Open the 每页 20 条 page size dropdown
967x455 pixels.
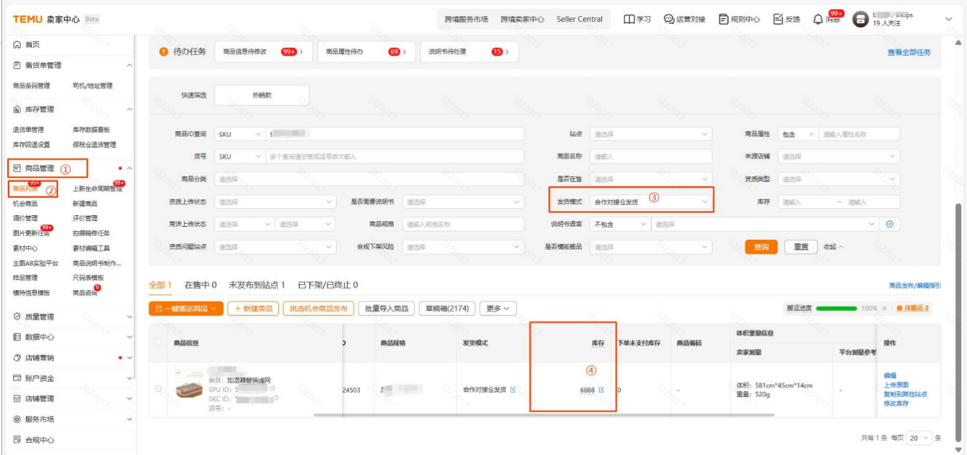[920, 438]
